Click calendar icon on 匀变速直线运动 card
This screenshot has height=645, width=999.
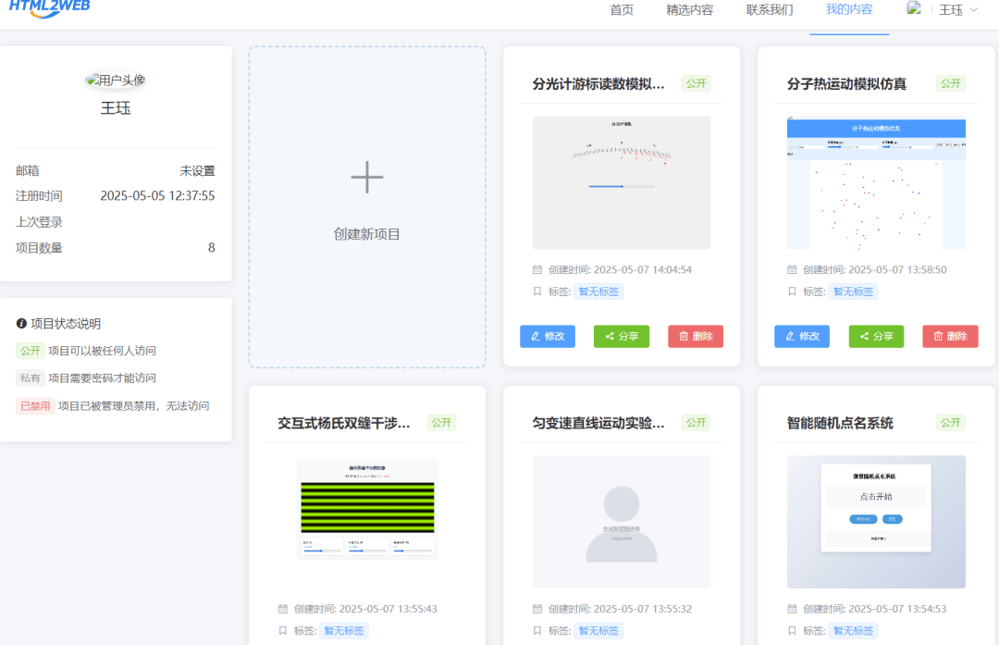(537, 609)
